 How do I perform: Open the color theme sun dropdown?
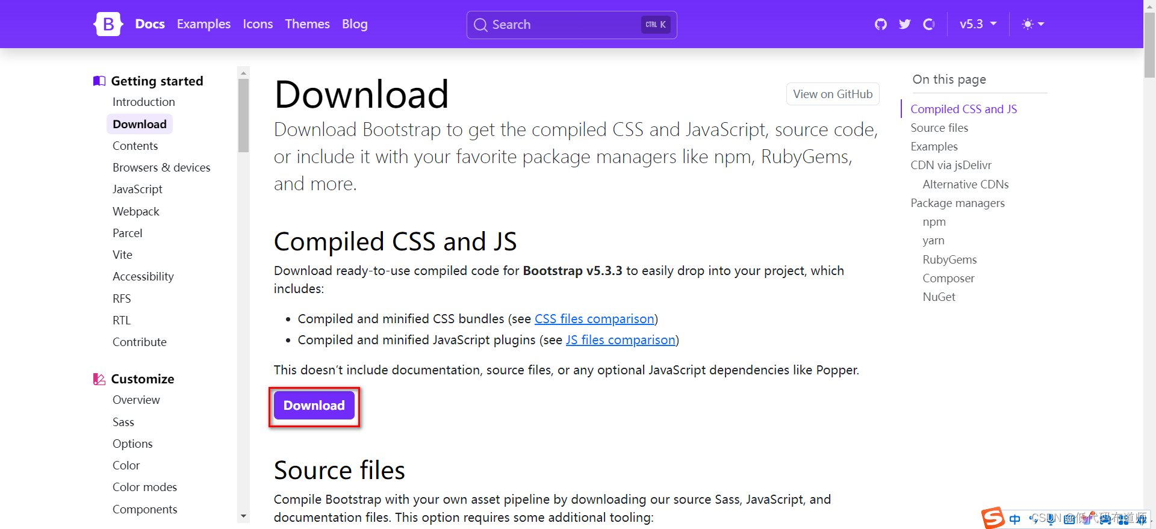point(1033,24)
